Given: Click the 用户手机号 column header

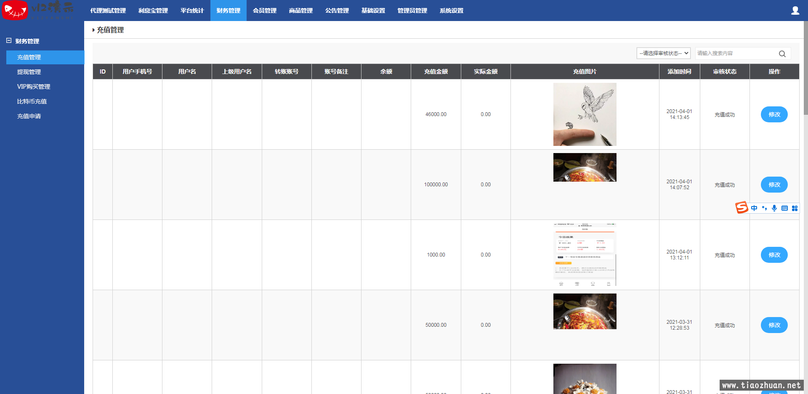Looking at the screenshot, I should point(137,71).
